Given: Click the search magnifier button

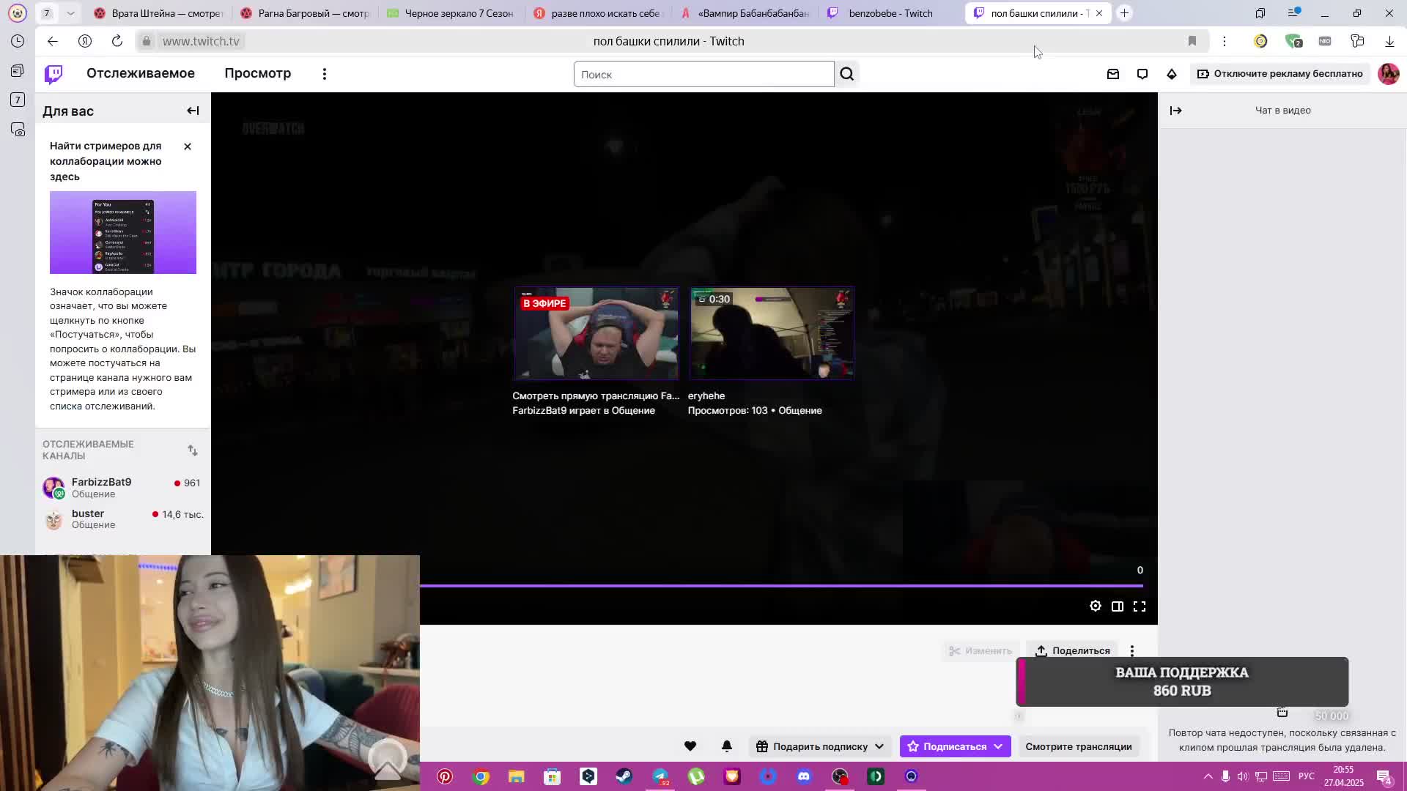Looking at the screenshot, I should [x=847, y=74].
